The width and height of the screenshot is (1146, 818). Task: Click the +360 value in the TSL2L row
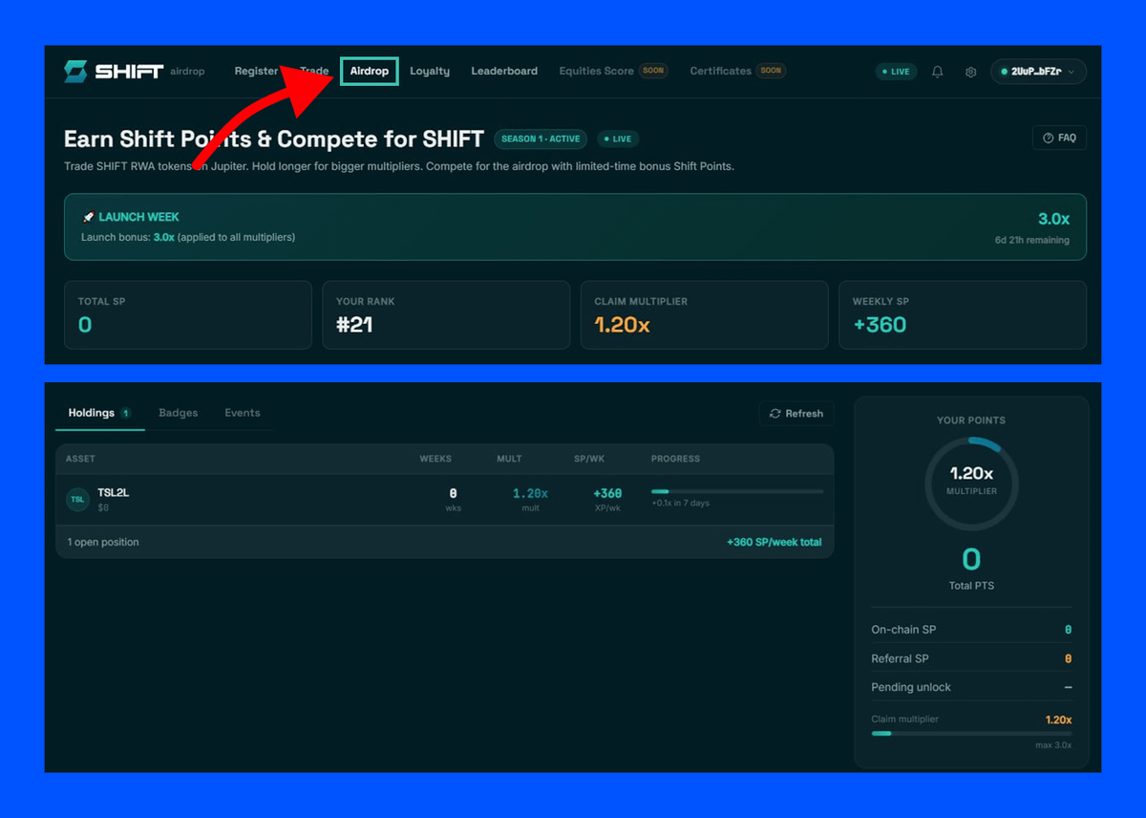(607, 493)
